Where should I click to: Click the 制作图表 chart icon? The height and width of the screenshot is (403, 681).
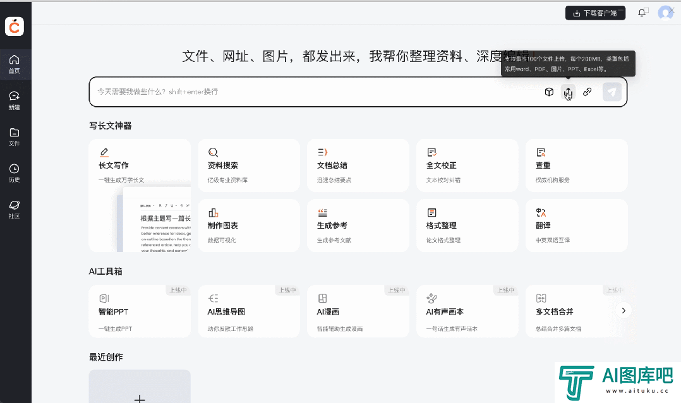[x=214, y=212]
